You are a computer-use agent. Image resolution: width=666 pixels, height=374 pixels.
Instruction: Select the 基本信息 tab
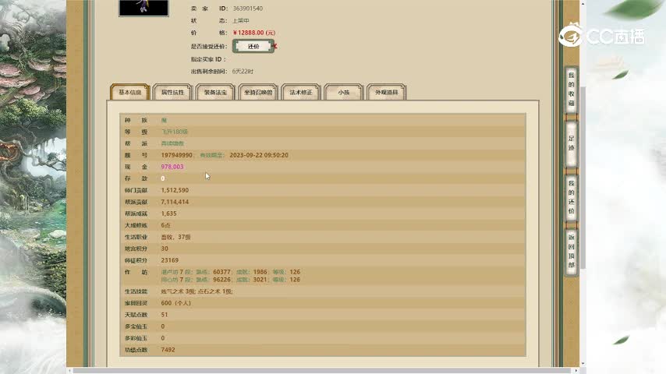click(129, 93)
